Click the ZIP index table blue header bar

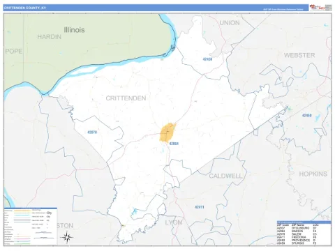coord(304,222)
